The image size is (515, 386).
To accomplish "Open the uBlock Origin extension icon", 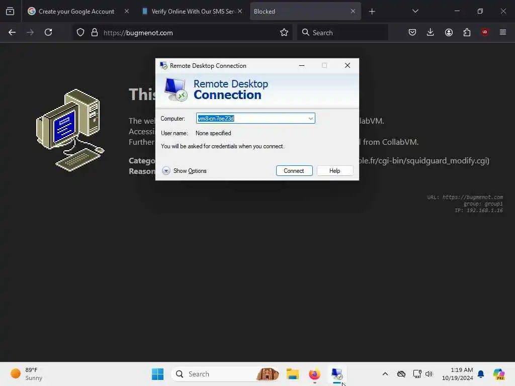I will click(x=485, y=32).
